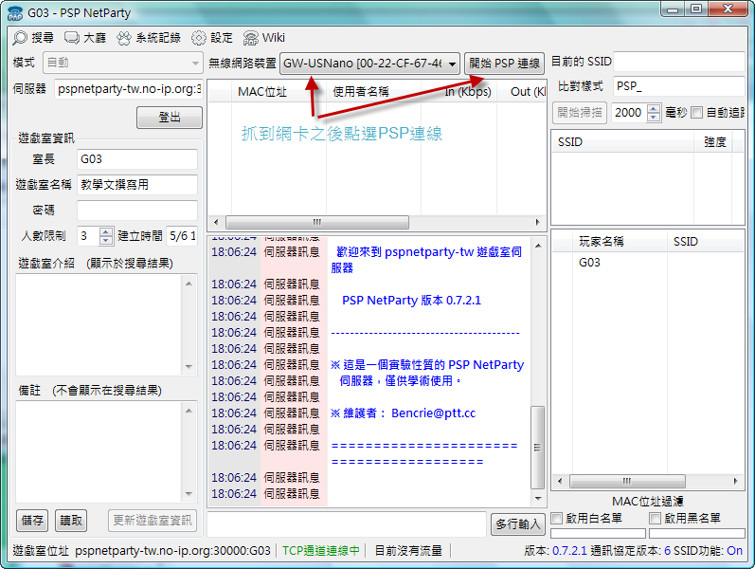
Task: Click the 玩家名稱 column header
Action: pyautogui.click(x=620, y=242)
